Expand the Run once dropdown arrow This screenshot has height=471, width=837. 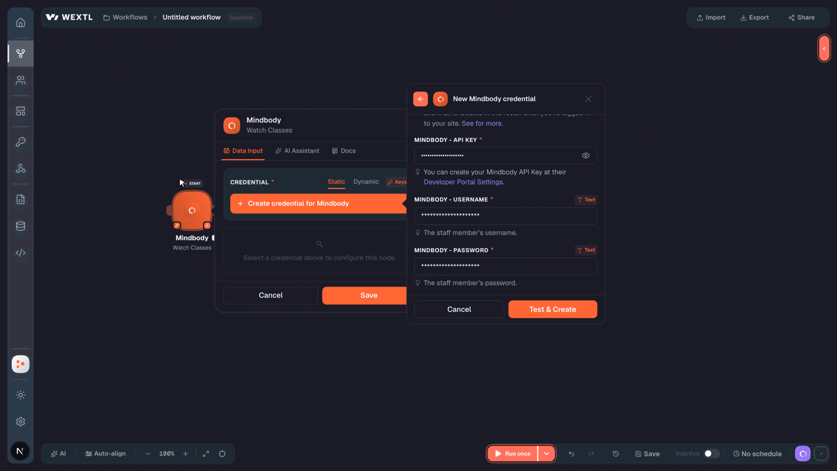pos(547,453)
